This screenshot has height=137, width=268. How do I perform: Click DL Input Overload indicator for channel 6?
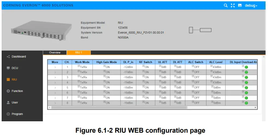coord(246,93)
